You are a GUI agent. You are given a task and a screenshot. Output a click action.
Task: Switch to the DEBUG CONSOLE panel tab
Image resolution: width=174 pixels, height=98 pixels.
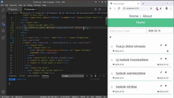(x=33, y=76)
